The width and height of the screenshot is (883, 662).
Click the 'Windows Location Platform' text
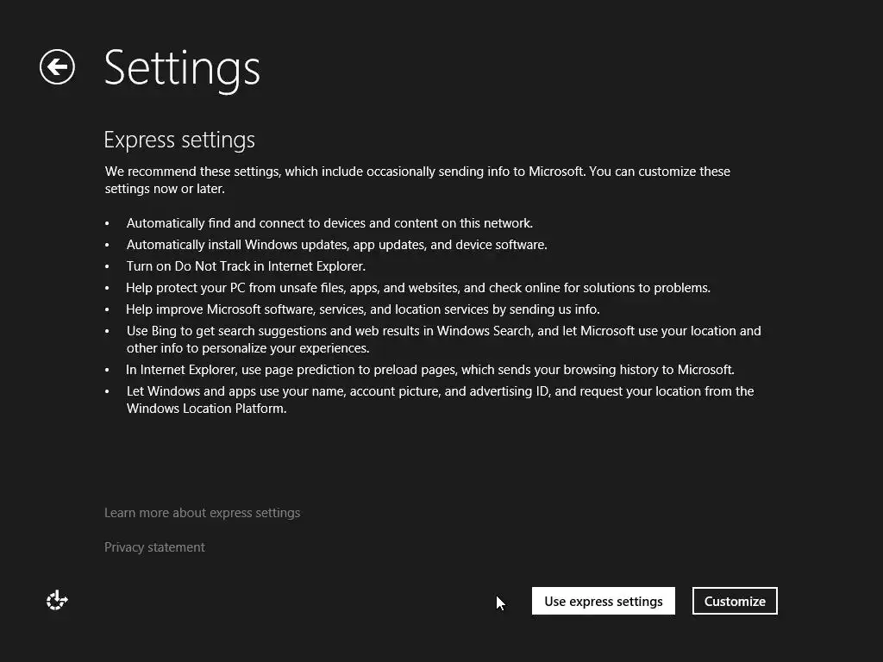[205, 409]
